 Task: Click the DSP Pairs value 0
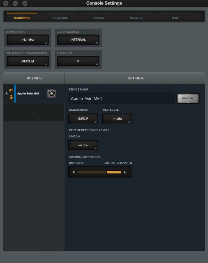(74, 172)
